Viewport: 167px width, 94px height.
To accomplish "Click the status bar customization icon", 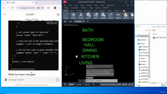I will [132, 85].
